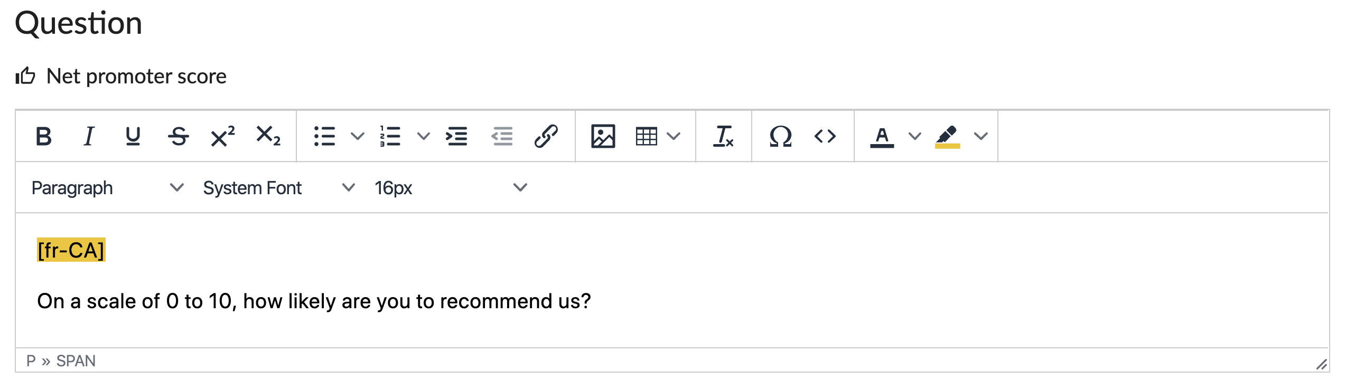Insert an image
The width and height of the screenshot is (1346, 380).
tap(603, 136)
